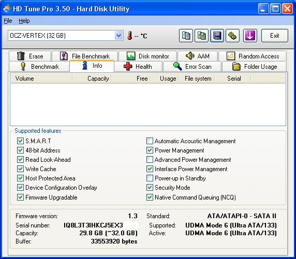
Task: Expand the OCZ-VERTEX drive selection dropdown
Action: [119, 36]
